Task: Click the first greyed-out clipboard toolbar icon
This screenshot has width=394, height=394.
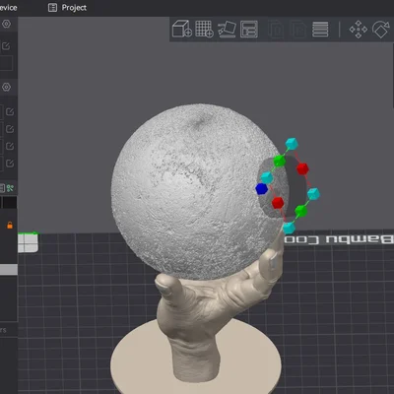Action: 276,30
